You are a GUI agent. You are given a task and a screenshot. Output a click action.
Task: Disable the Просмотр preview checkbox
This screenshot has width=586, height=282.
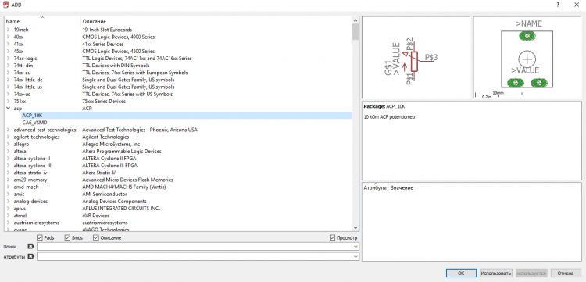click(x=332, y=237)
